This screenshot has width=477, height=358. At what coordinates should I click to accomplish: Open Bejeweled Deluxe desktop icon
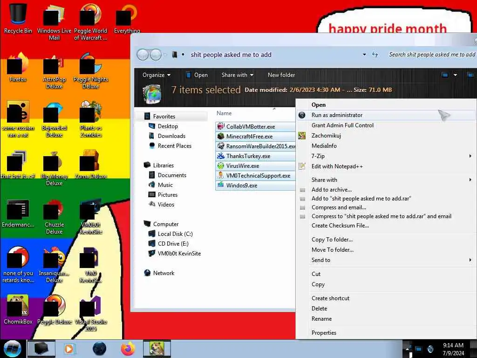pos(54,120)
